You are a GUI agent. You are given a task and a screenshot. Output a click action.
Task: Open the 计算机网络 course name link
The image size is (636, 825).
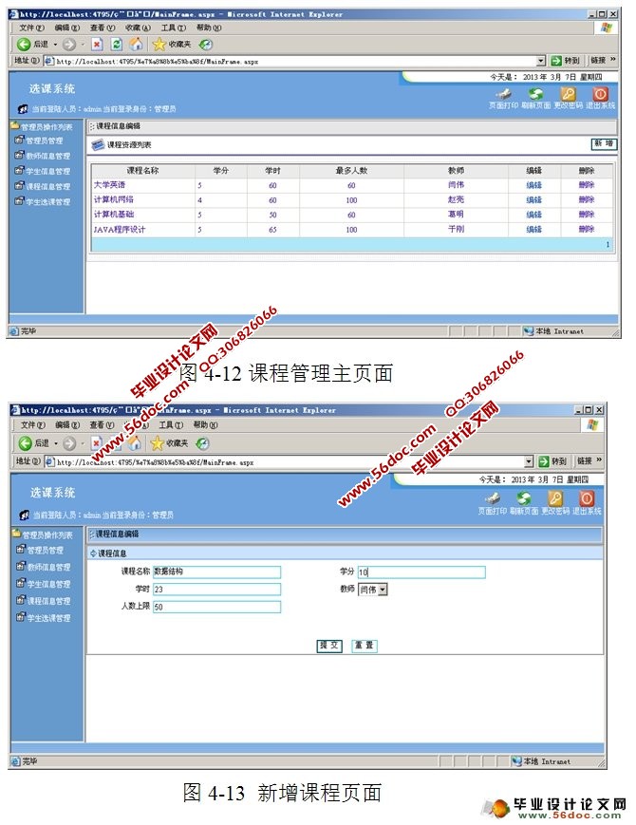point(114,200)
